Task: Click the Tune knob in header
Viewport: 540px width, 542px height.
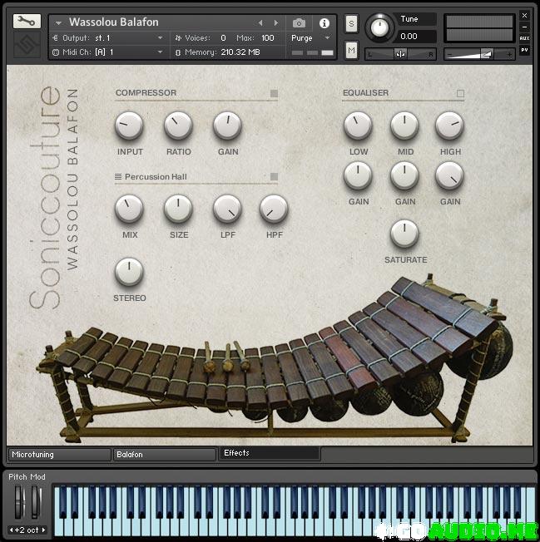Action: (379, 27)
